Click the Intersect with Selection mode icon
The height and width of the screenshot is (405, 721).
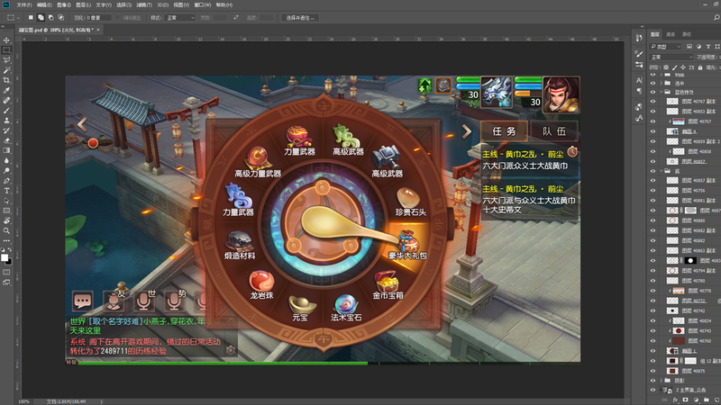click(x=60, y=17)
